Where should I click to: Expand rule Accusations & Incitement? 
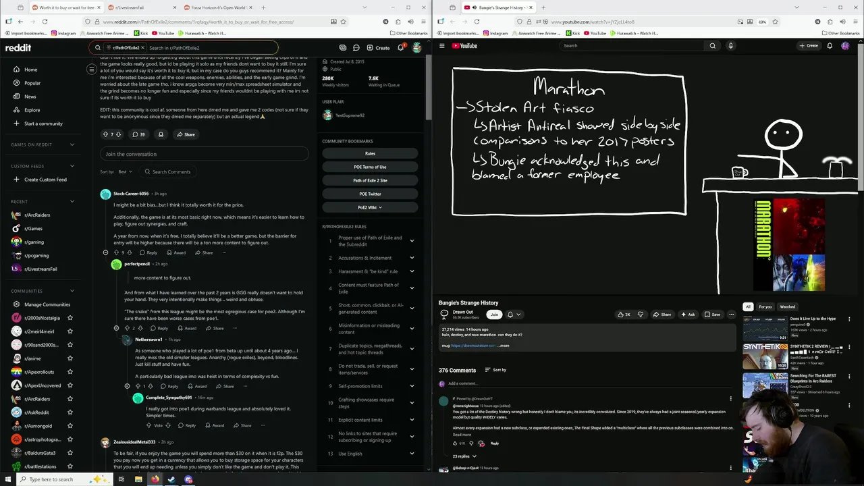(x=412, y=258)
